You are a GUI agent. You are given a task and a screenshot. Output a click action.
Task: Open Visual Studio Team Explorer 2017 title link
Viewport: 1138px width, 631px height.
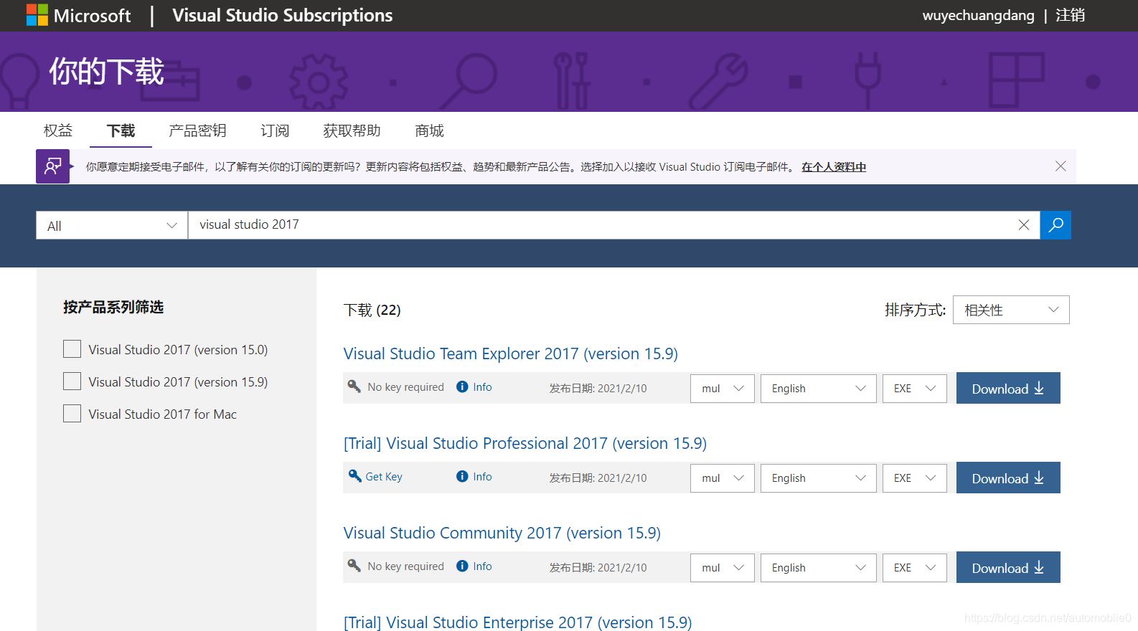pos(511,354)
